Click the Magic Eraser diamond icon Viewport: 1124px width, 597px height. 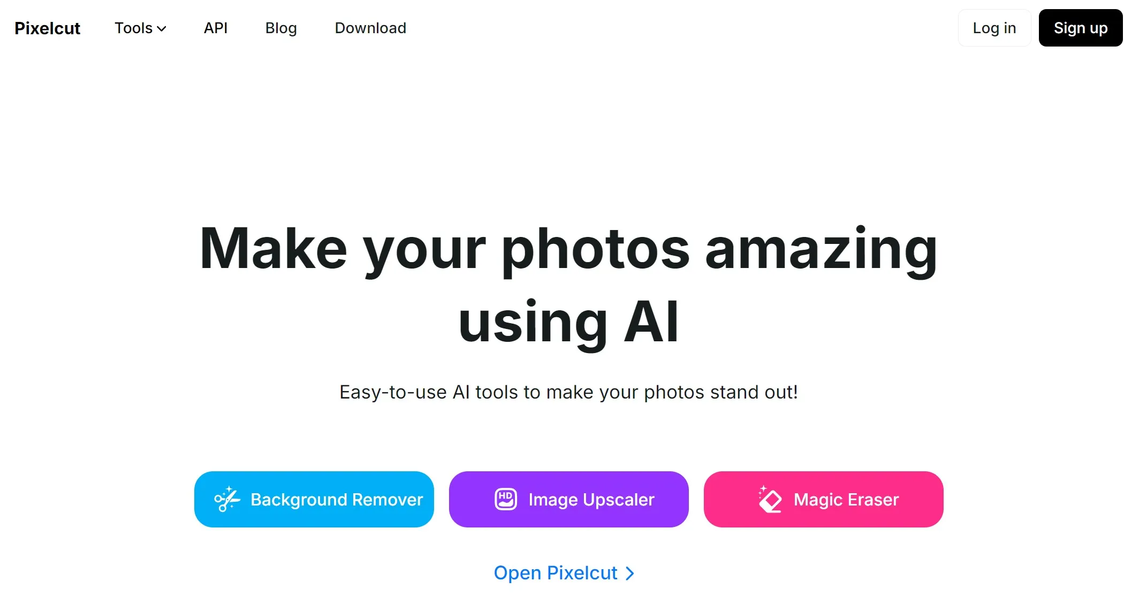(x=769, y=499)
